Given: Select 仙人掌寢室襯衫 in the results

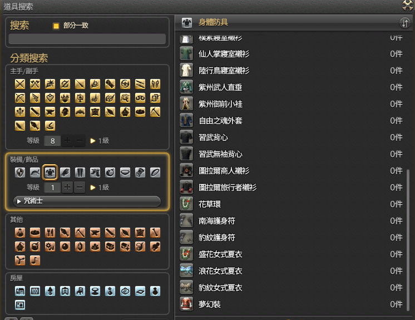Looking at the screenshot, I should click(x=292, y=54).
